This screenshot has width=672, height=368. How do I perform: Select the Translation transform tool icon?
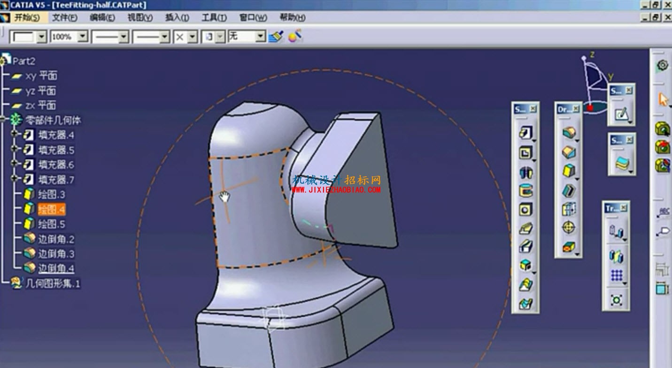click(616, 231)
